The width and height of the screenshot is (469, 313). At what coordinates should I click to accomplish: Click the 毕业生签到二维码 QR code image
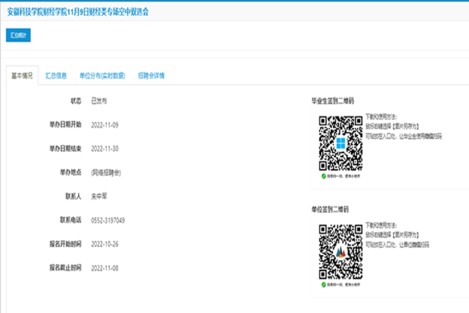coord(340,143)
